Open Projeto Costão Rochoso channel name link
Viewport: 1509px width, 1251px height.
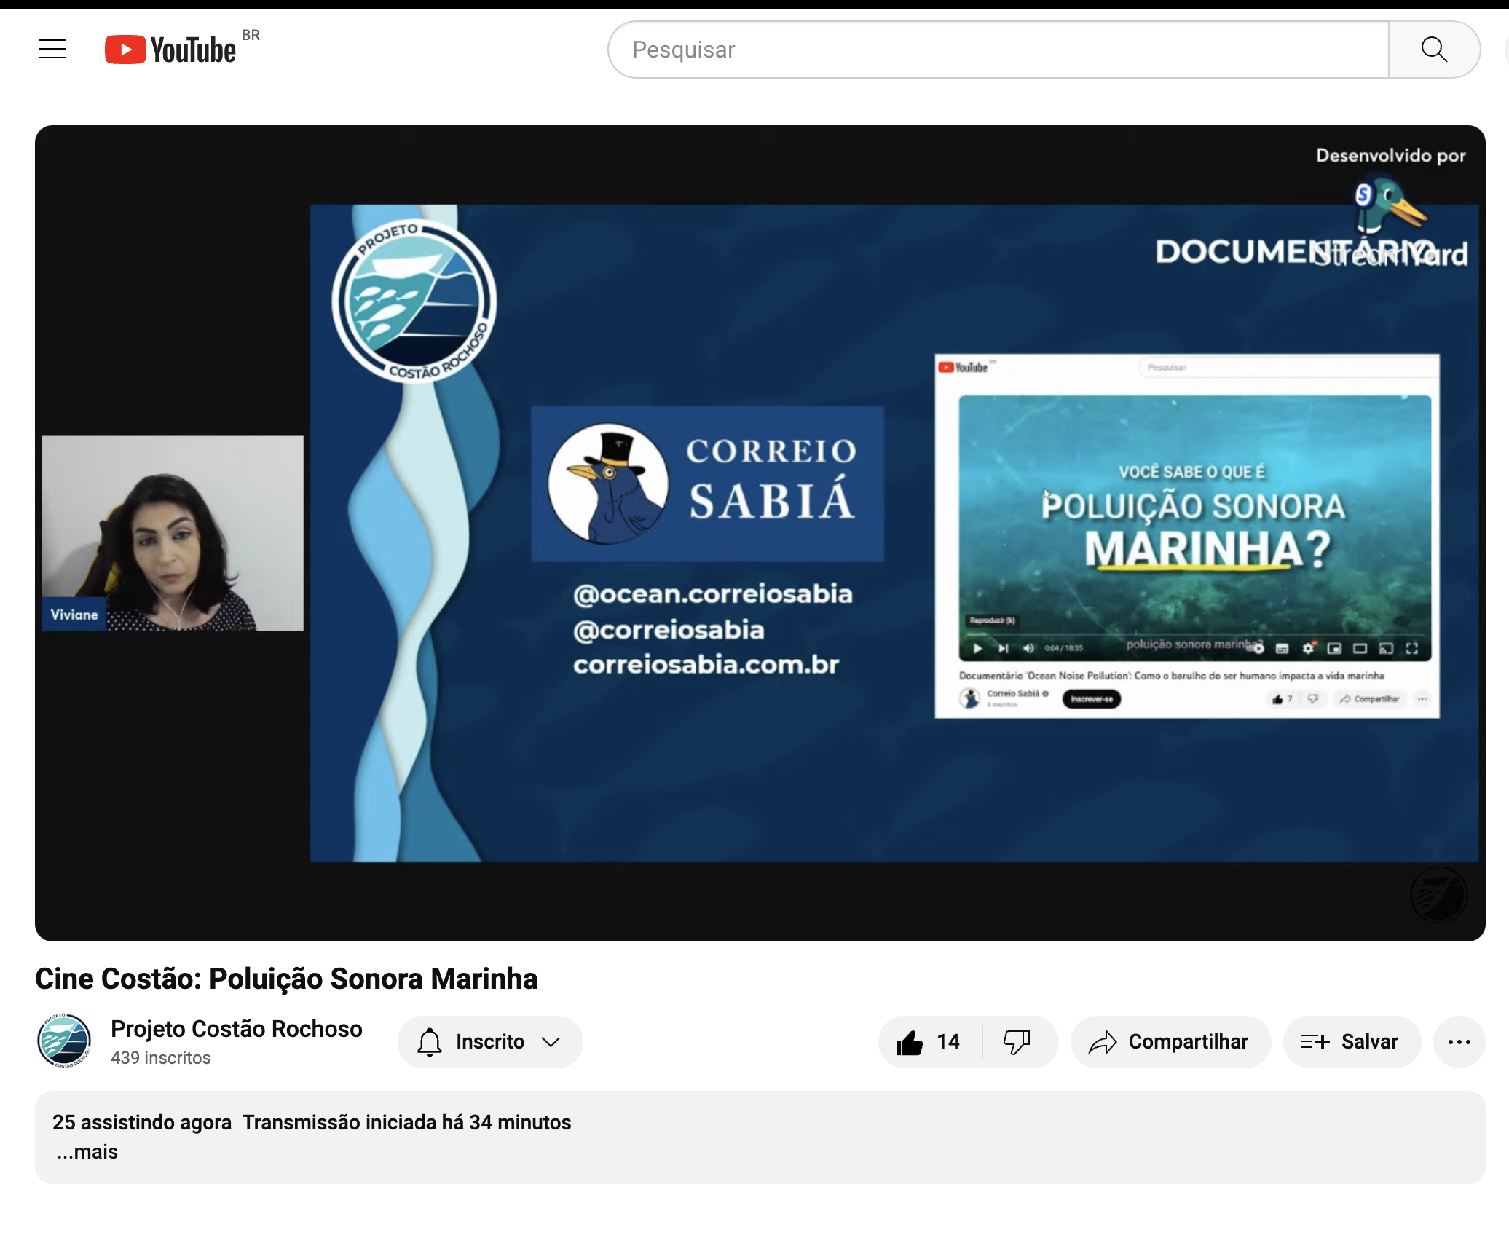236,1029
